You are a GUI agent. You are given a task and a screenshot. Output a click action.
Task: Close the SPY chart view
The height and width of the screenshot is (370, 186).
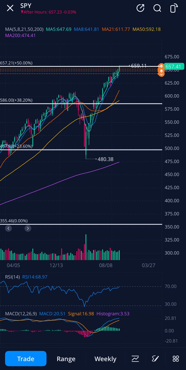point(10,8)
